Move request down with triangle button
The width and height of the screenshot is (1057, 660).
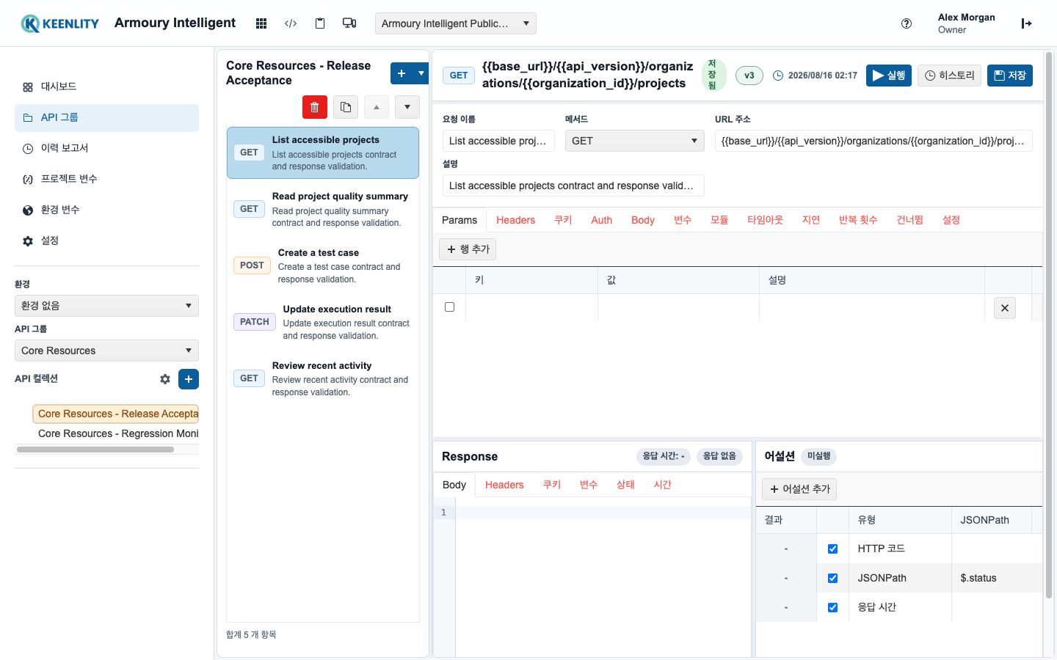[407, 107]
